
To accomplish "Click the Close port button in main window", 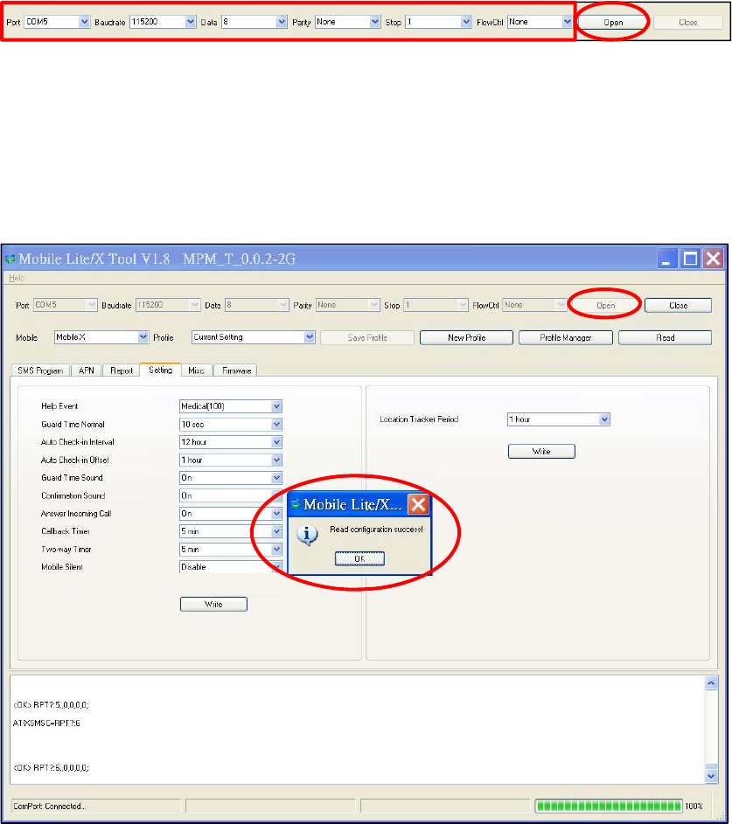I will (x=678, y=305).
